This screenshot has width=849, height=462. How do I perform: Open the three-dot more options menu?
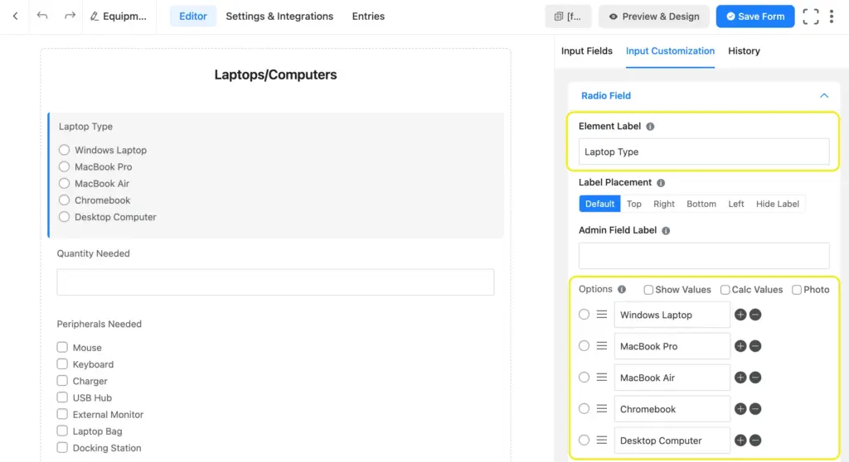tap(832, 17)
